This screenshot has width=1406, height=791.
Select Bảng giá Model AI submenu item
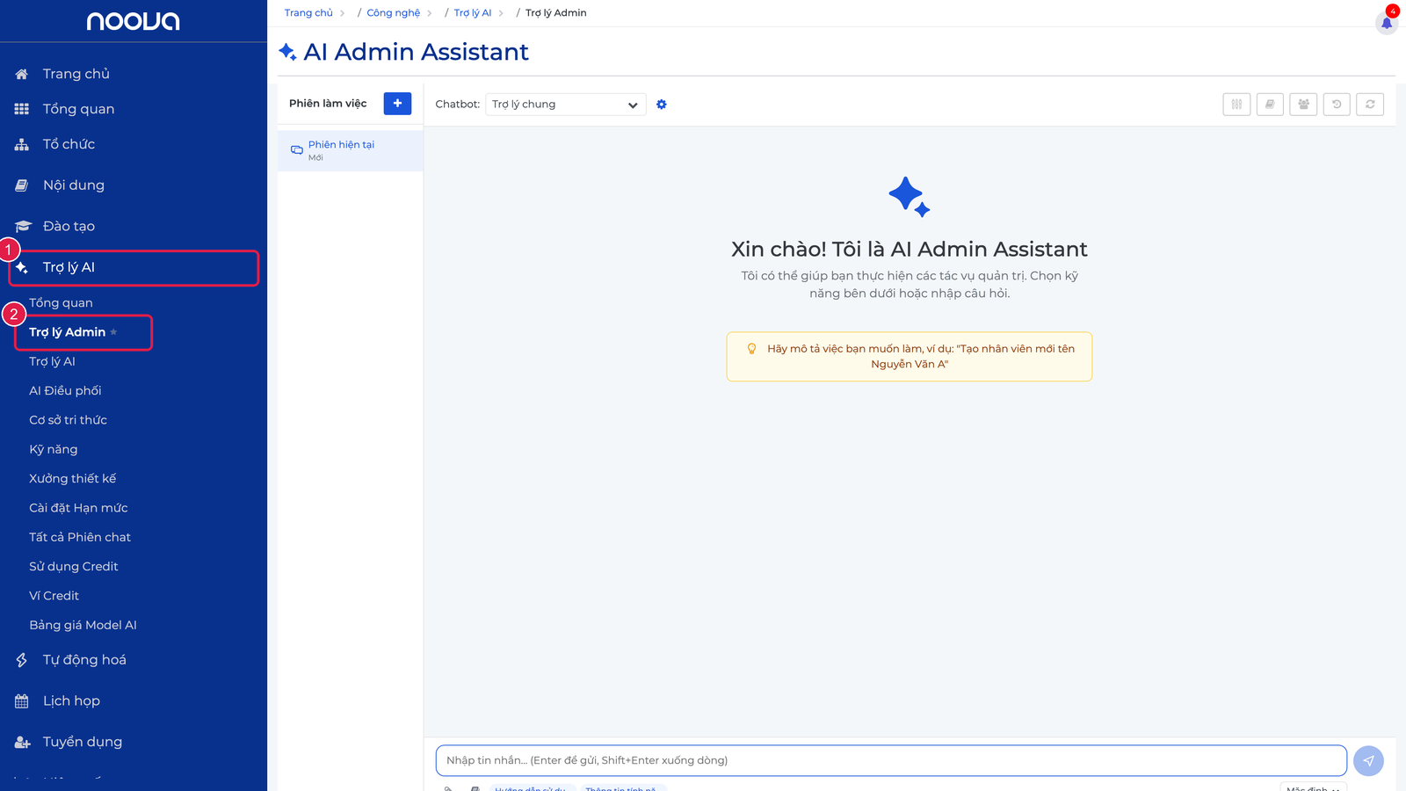point(83,625)
